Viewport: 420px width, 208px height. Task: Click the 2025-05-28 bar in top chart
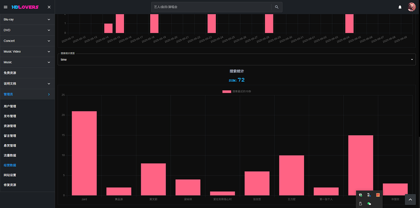pyautogui.click(x=269, y=24)
